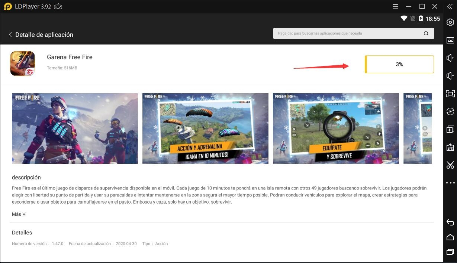Click the Garena Free Fire title text

[x=70, y=57]
